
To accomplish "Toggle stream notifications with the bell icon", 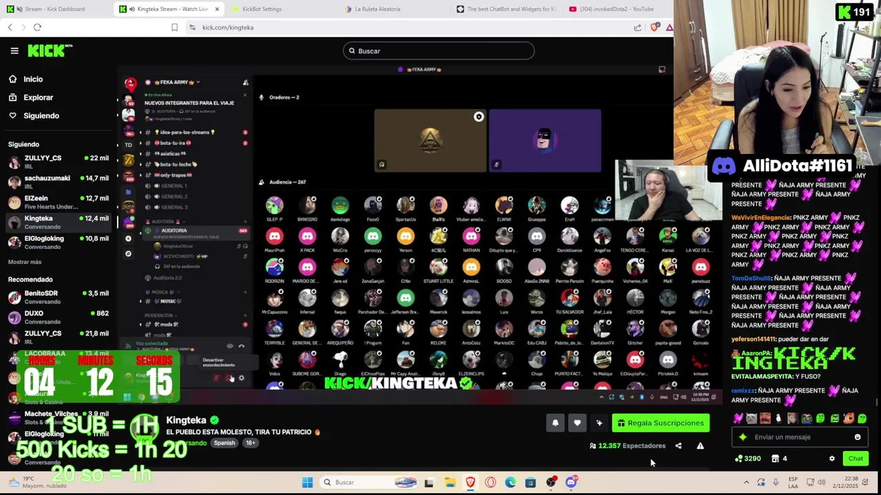I will (555, 423).
